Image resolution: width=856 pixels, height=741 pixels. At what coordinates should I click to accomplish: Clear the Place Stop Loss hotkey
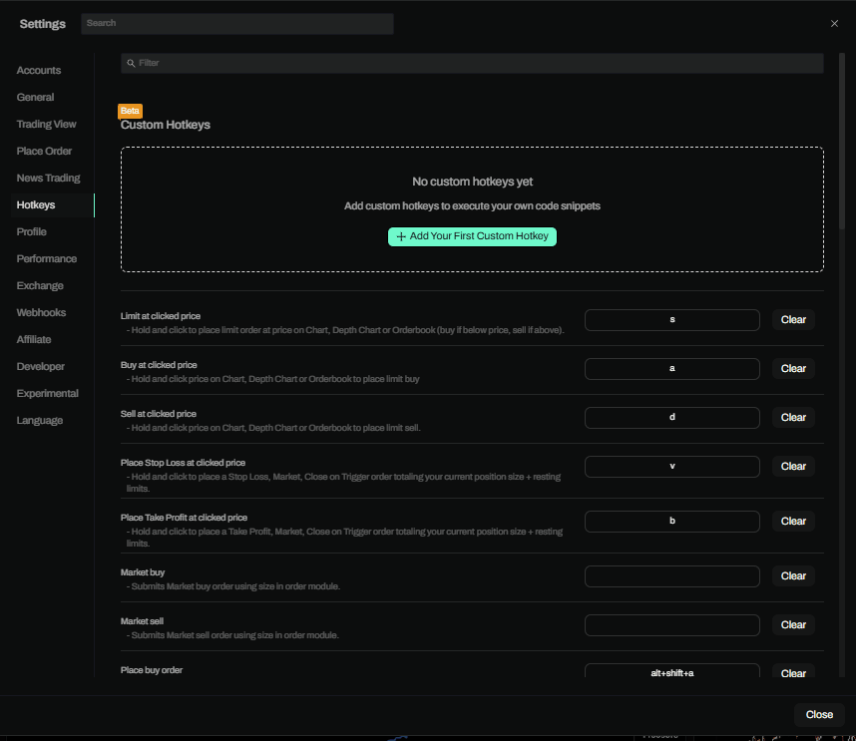coord(793,466)
